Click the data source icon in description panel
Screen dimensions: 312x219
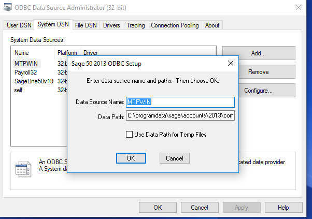click(23, 169)
